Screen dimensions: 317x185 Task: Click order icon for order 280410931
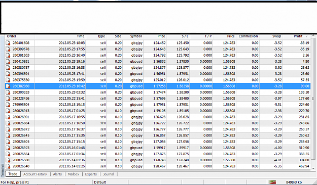8,62
